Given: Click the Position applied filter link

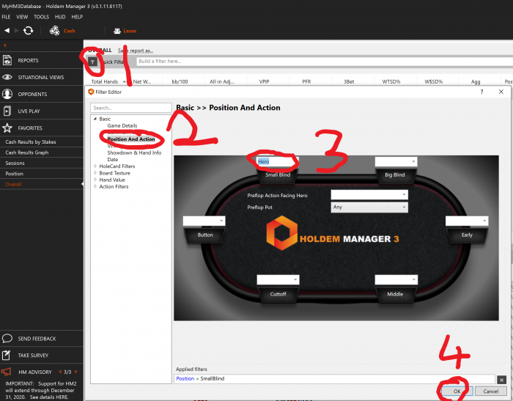Looking at the screenshot, I should coord(185,378).
